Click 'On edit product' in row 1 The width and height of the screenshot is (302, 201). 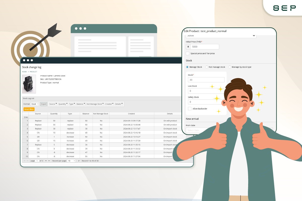coord(170,121)
